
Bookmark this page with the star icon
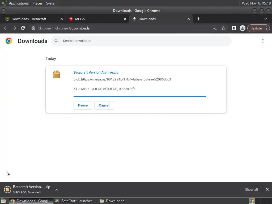[x=223, y=28]
